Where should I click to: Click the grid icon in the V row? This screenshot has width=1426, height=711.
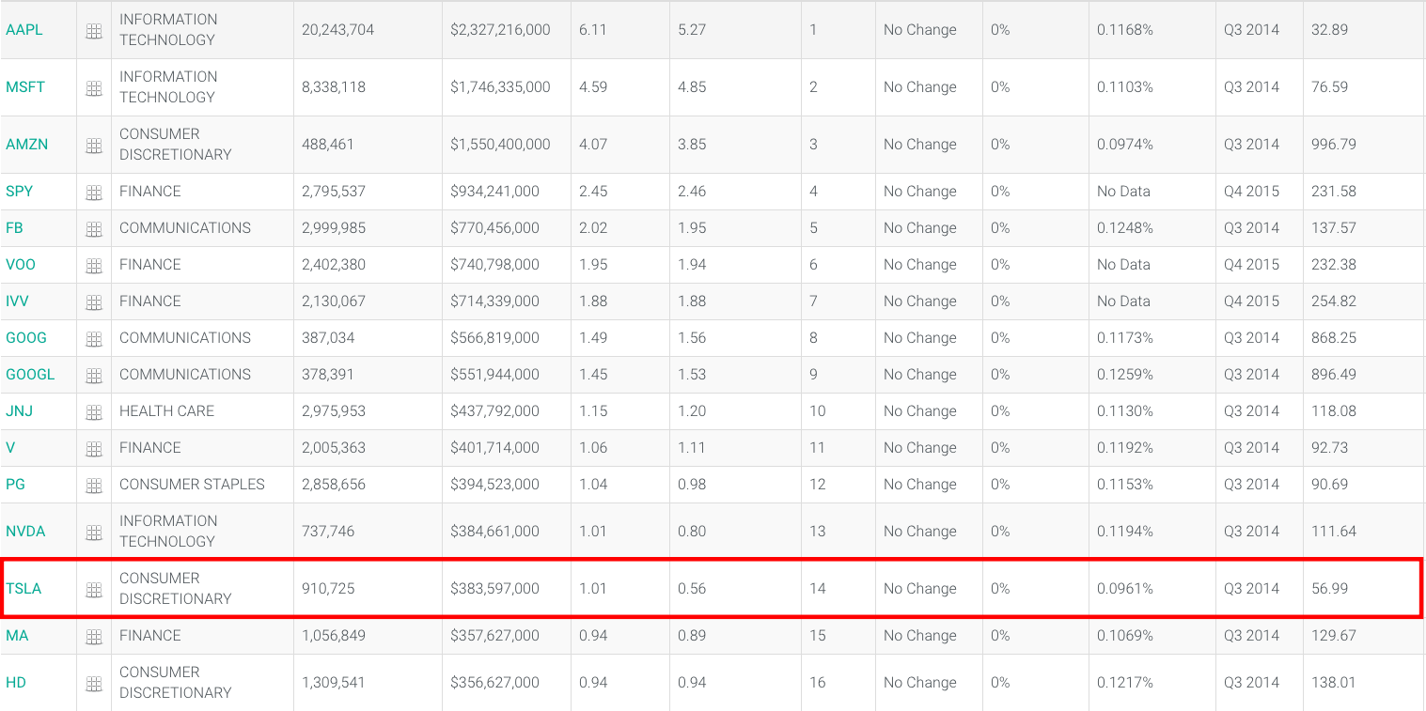94,449
